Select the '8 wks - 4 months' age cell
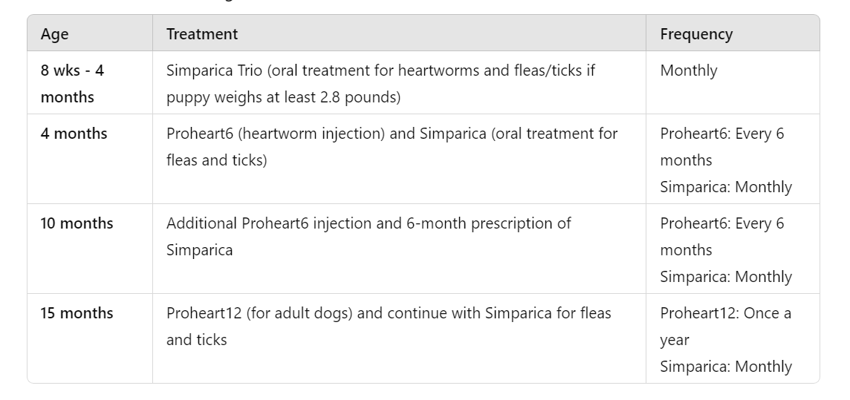850x400 pixels. pos(72,84)
